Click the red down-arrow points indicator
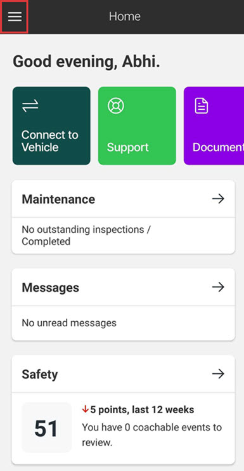 point(86,409)
